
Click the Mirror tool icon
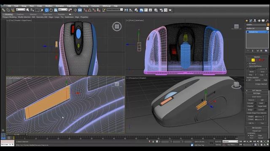tap(126, 10)
